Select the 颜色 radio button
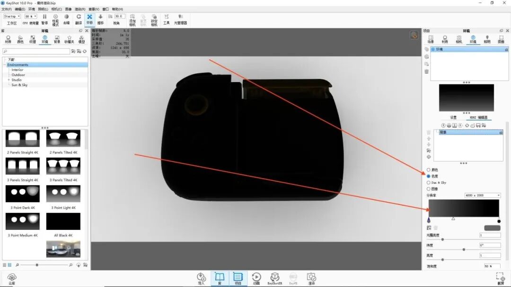The image size is (511, 287). (428, 169)
